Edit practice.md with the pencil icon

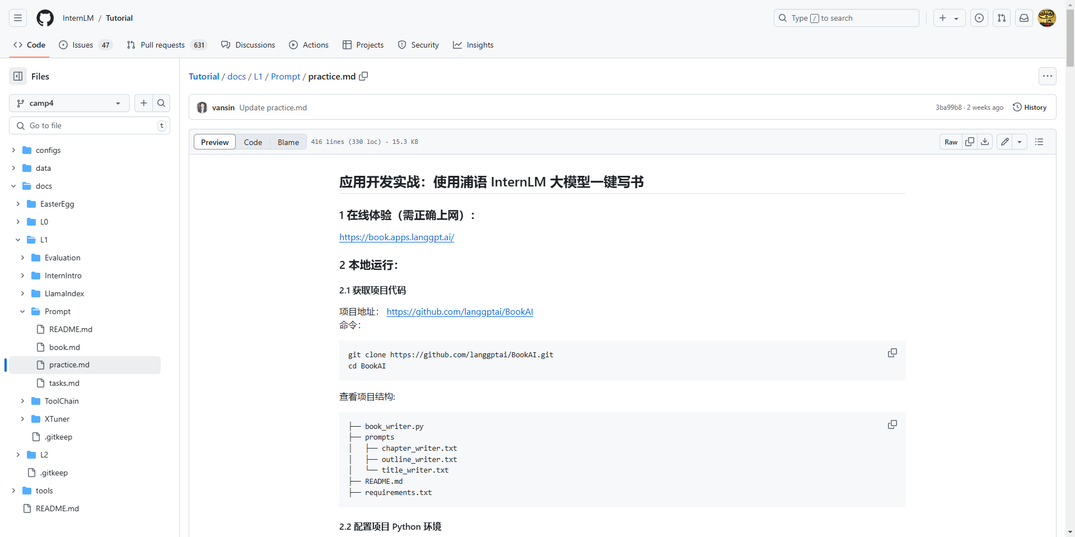(x=1005, y=142)
